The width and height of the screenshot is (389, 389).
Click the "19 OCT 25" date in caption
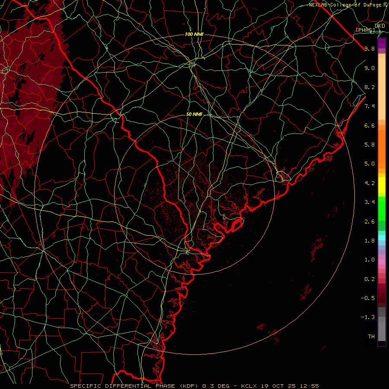pos(278,386)
